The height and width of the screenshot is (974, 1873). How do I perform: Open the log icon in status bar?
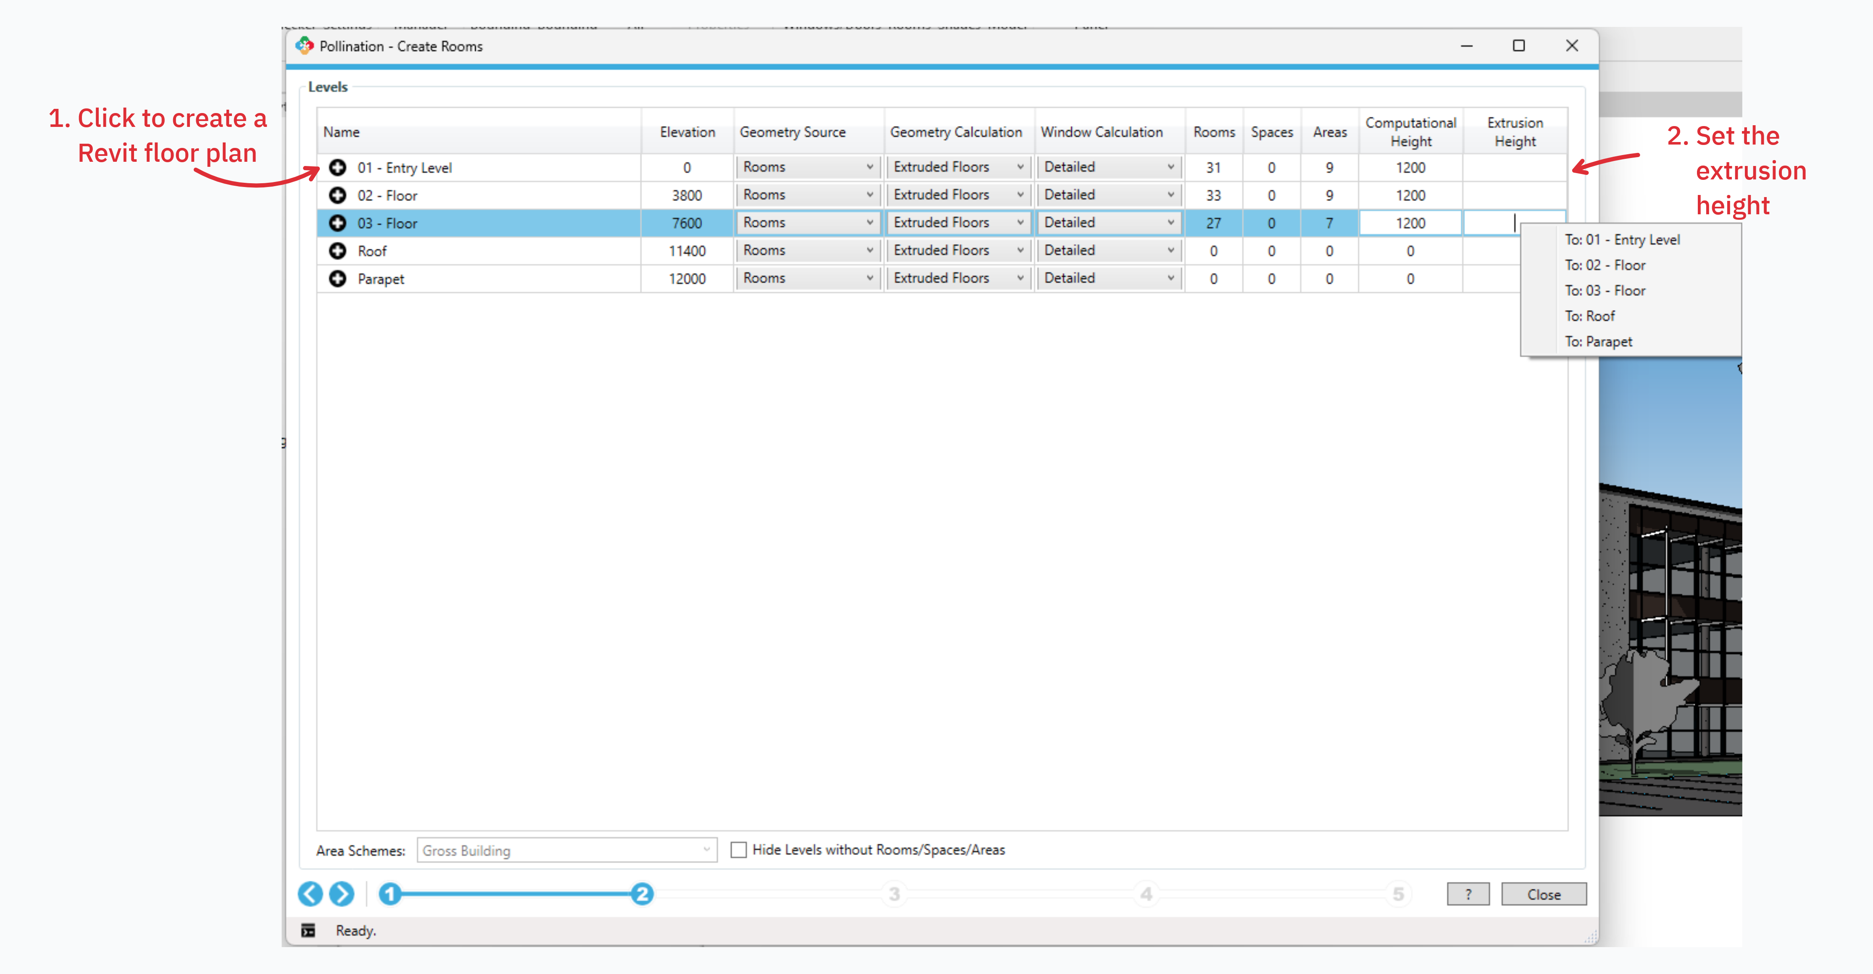[308, 930]
